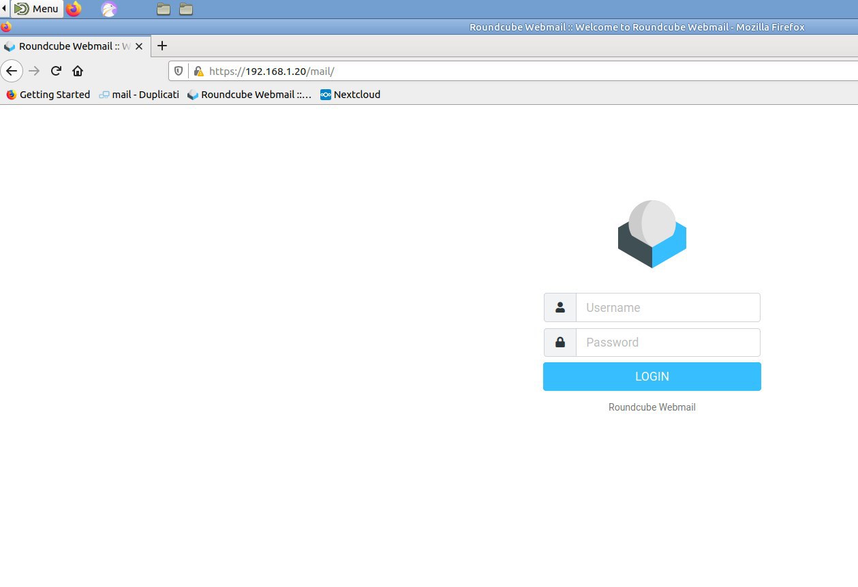Open the second folder icon in panel
The height and width of the screenshot is (587, 858).
point(186,9)
